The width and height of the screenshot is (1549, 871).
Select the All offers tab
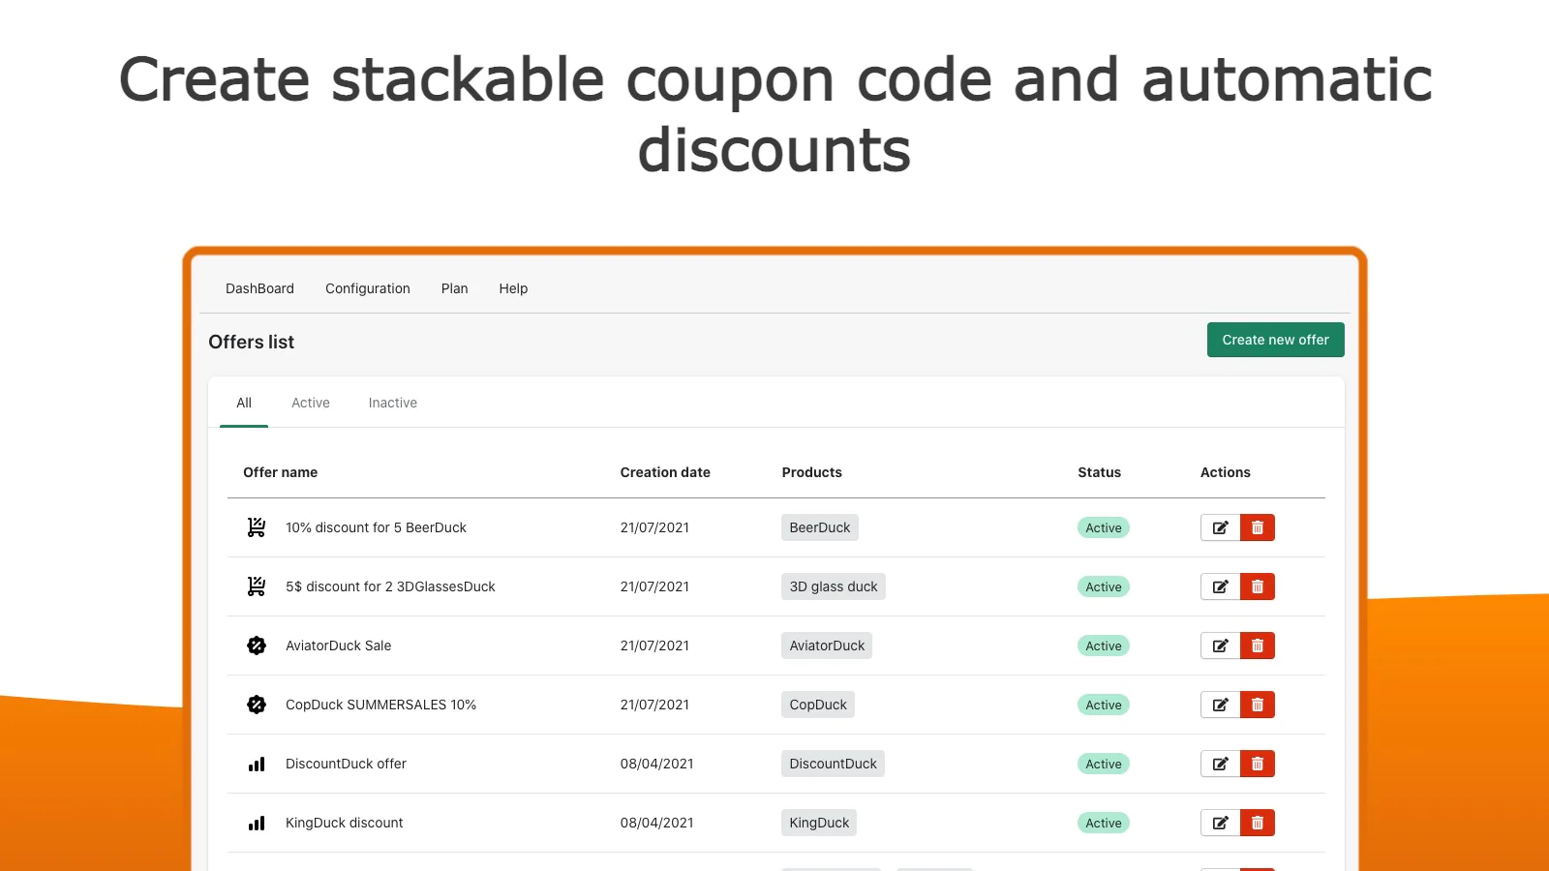point(244,403)
